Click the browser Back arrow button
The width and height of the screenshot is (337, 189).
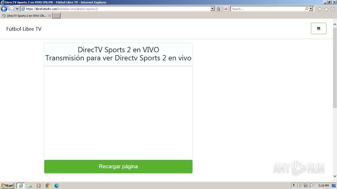pos(4,9)
